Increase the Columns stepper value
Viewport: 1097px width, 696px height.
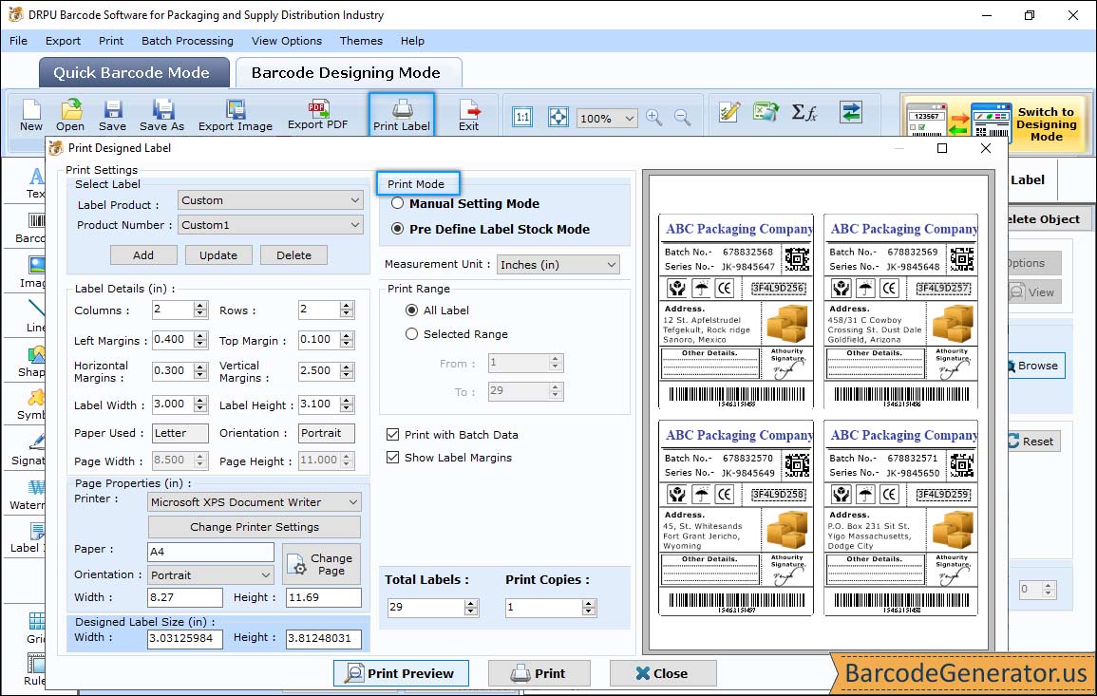tap(200, 306)
